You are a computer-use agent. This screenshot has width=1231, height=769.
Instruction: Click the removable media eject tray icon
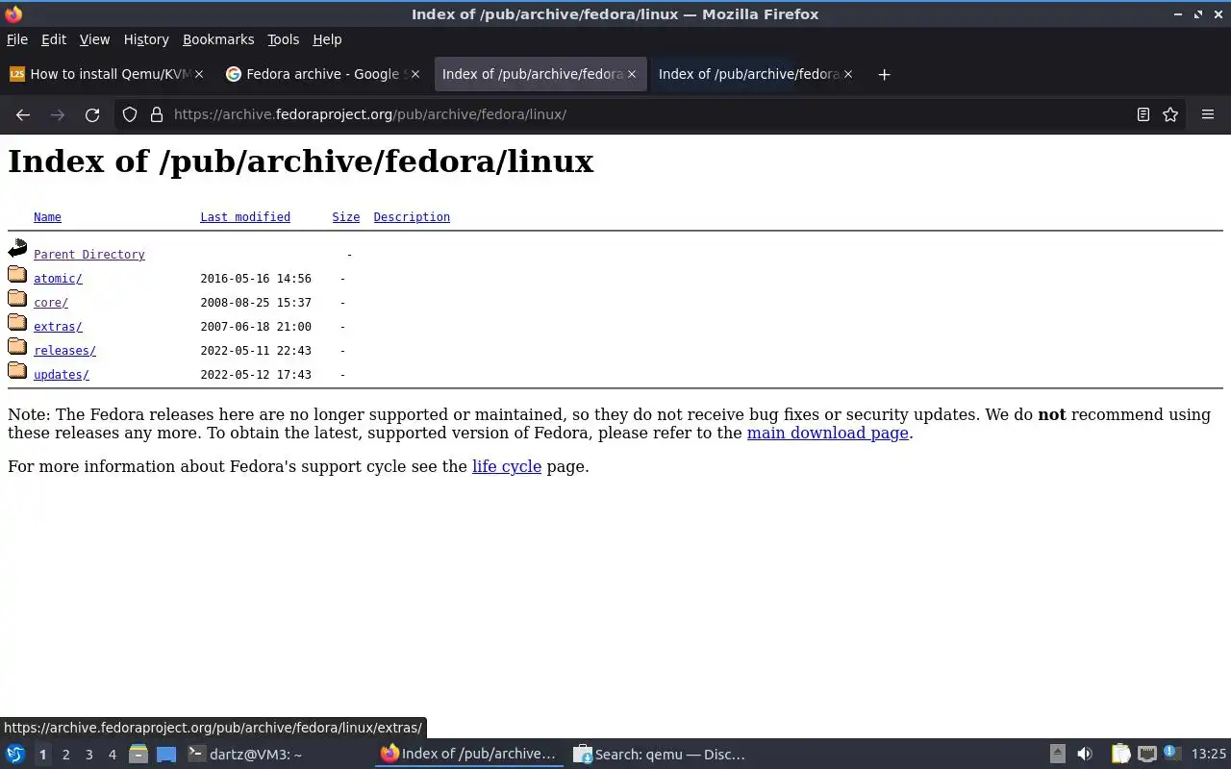tap(1058, 755)
